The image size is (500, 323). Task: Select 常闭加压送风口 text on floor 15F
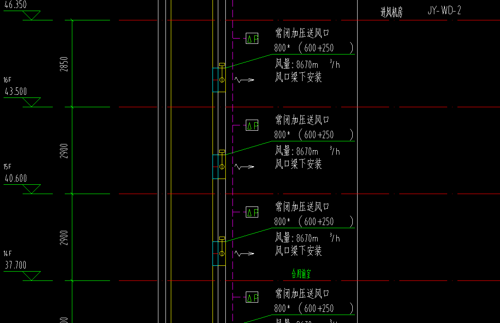[302, 120]
